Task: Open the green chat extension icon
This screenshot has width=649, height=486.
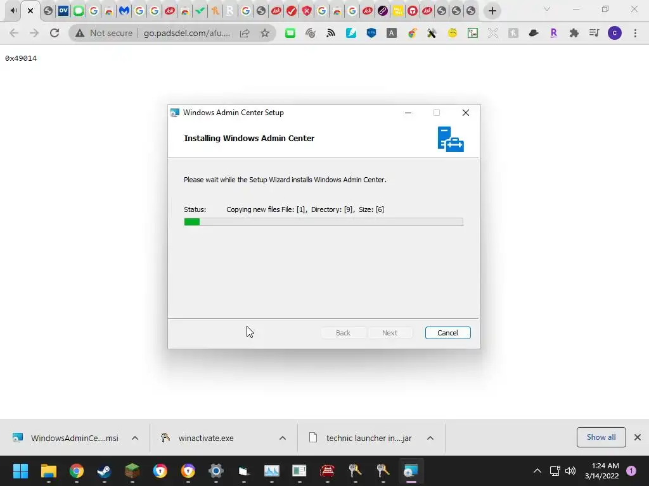Action: pyautogui.click(x=290, y=33)
